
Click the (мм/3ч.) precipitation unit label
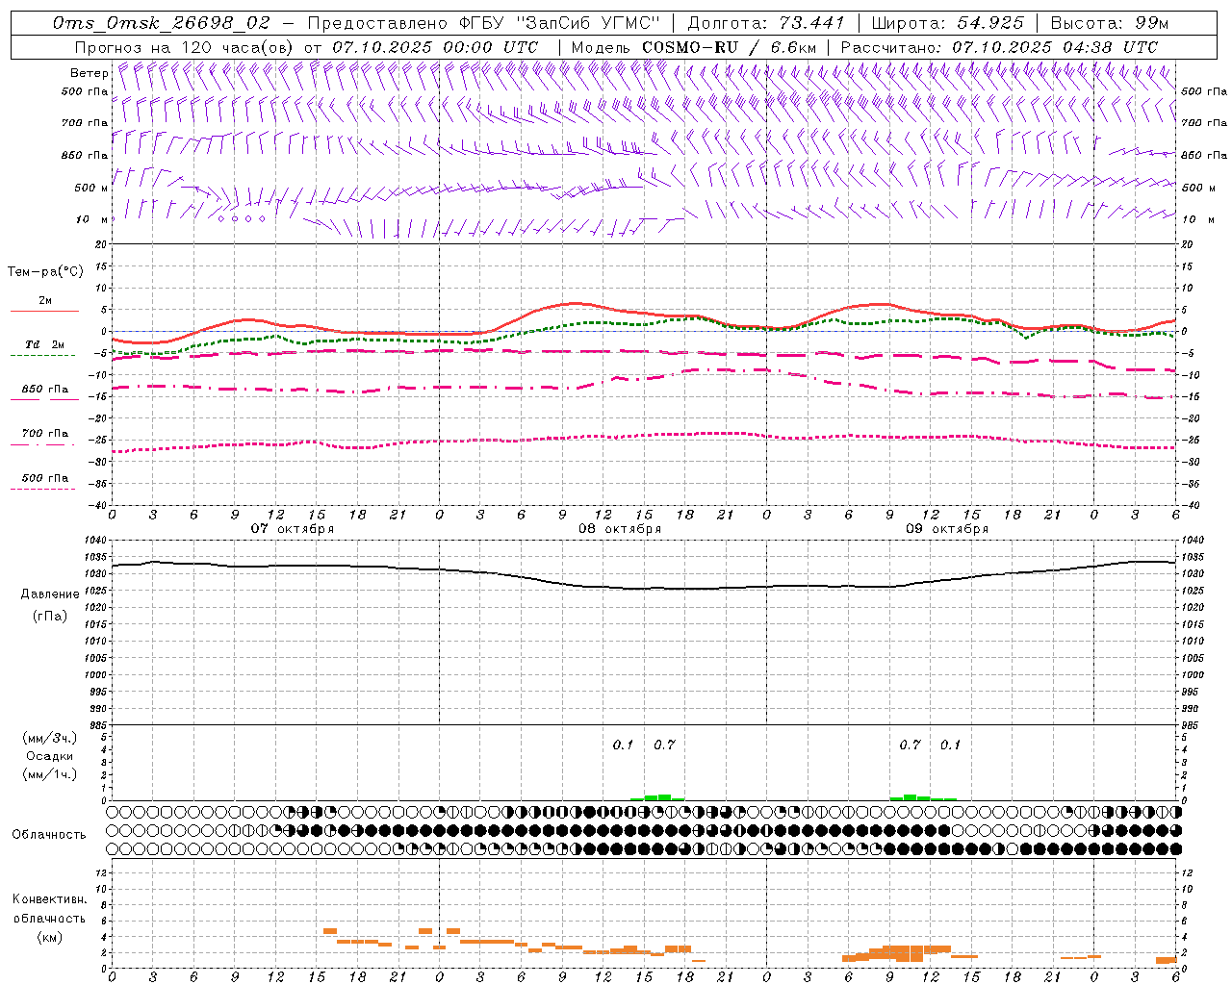tap(49, 738)
